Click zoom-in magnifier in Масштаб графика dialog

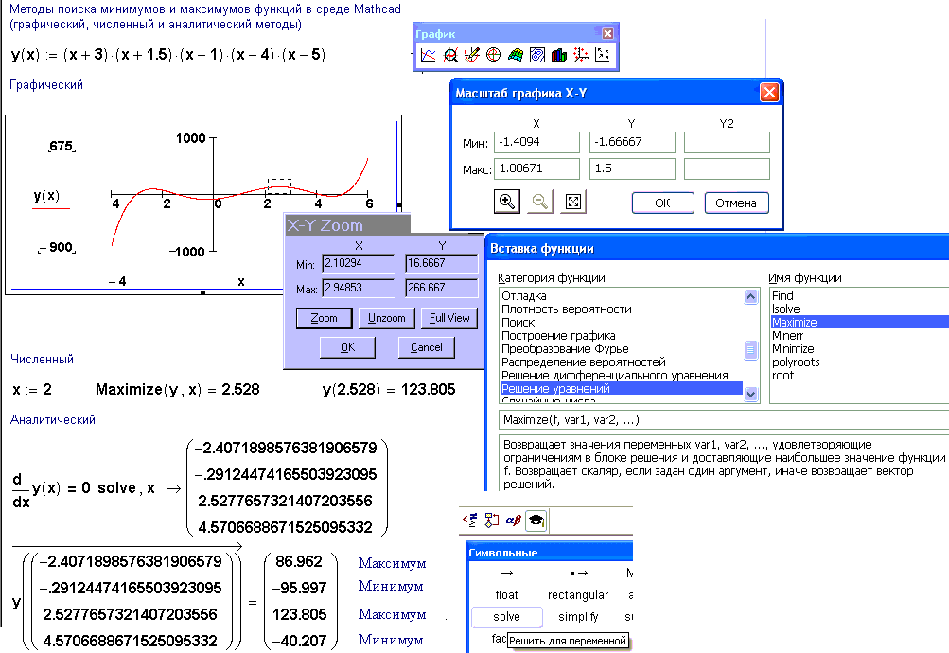[506, 202]
